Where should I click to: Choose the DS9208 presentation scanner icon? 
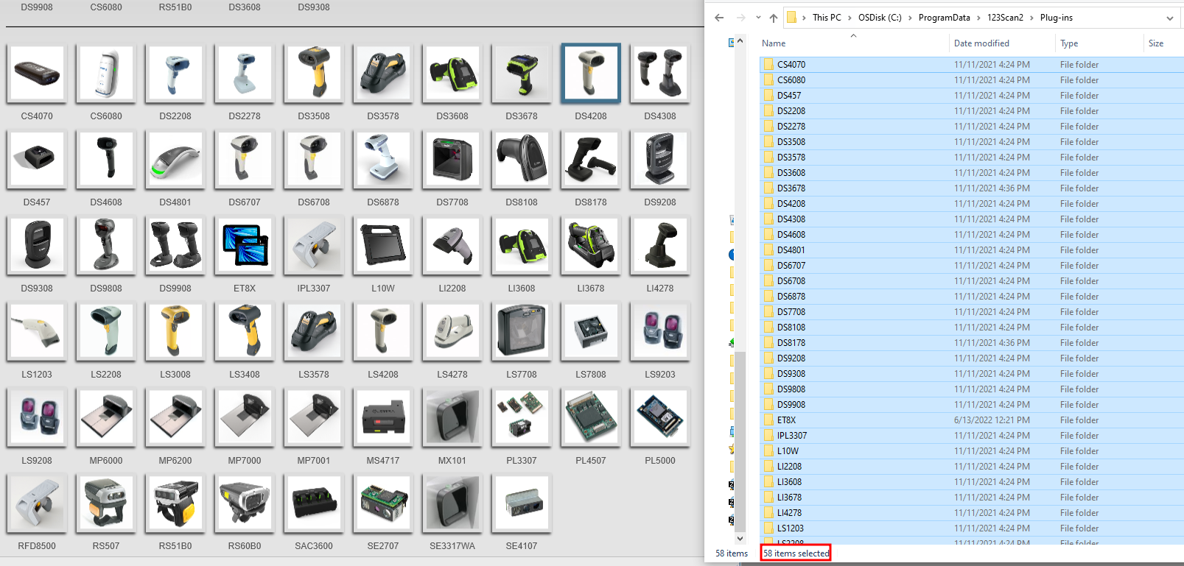pos(659,160)
